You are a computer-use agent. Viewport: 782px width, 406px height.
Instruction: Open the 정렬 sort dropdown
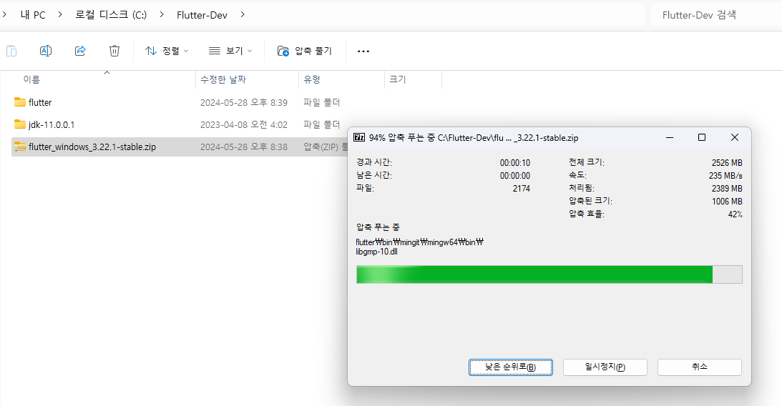tap(167, 51)
